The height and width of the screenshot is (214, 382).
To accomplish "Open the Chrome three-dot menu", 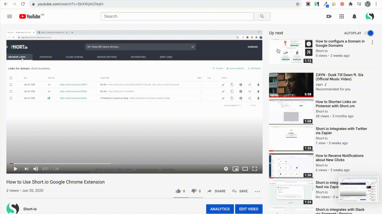I will (x=377, y=4).
